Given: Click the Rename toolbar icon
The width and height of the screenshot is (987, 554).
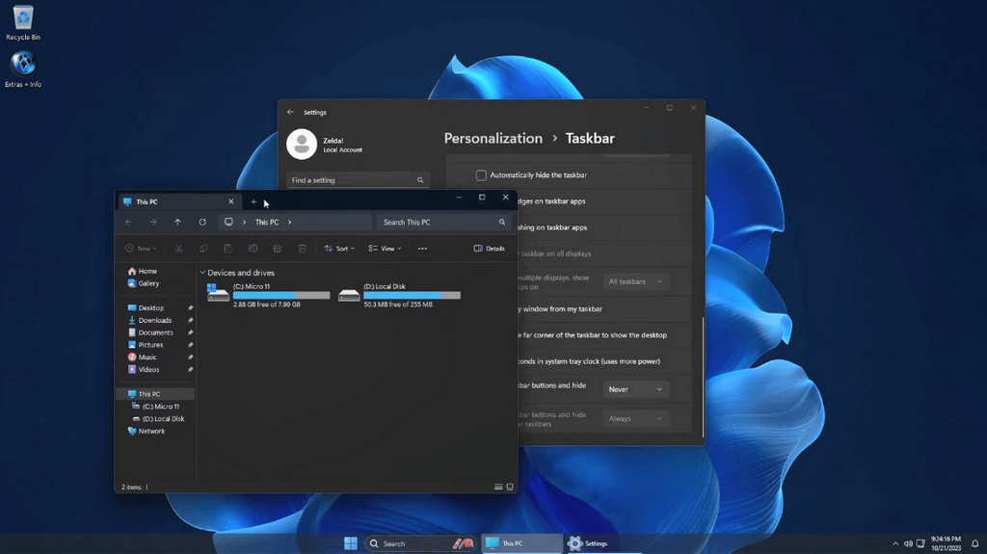Looking at the screenshot, I should point(253,249).
